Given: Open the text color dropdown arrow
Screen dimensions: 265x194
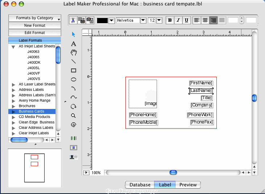Looking at the screenshot, I should (111, 20).
